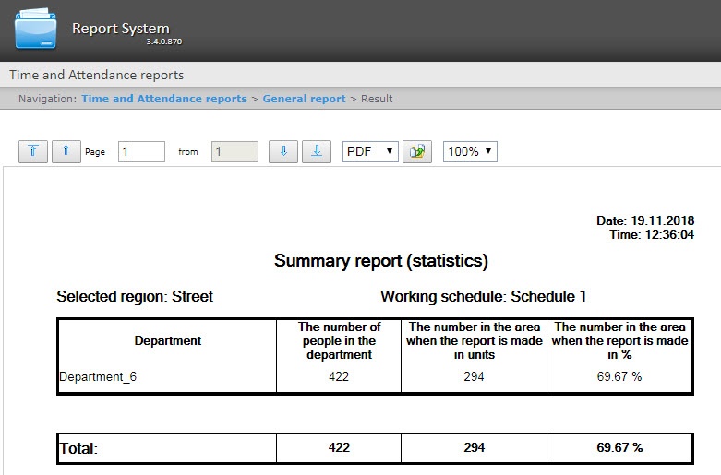The image size is (721, 475).
Task: Click the Selected region: Street label
Action: (135, 296)
